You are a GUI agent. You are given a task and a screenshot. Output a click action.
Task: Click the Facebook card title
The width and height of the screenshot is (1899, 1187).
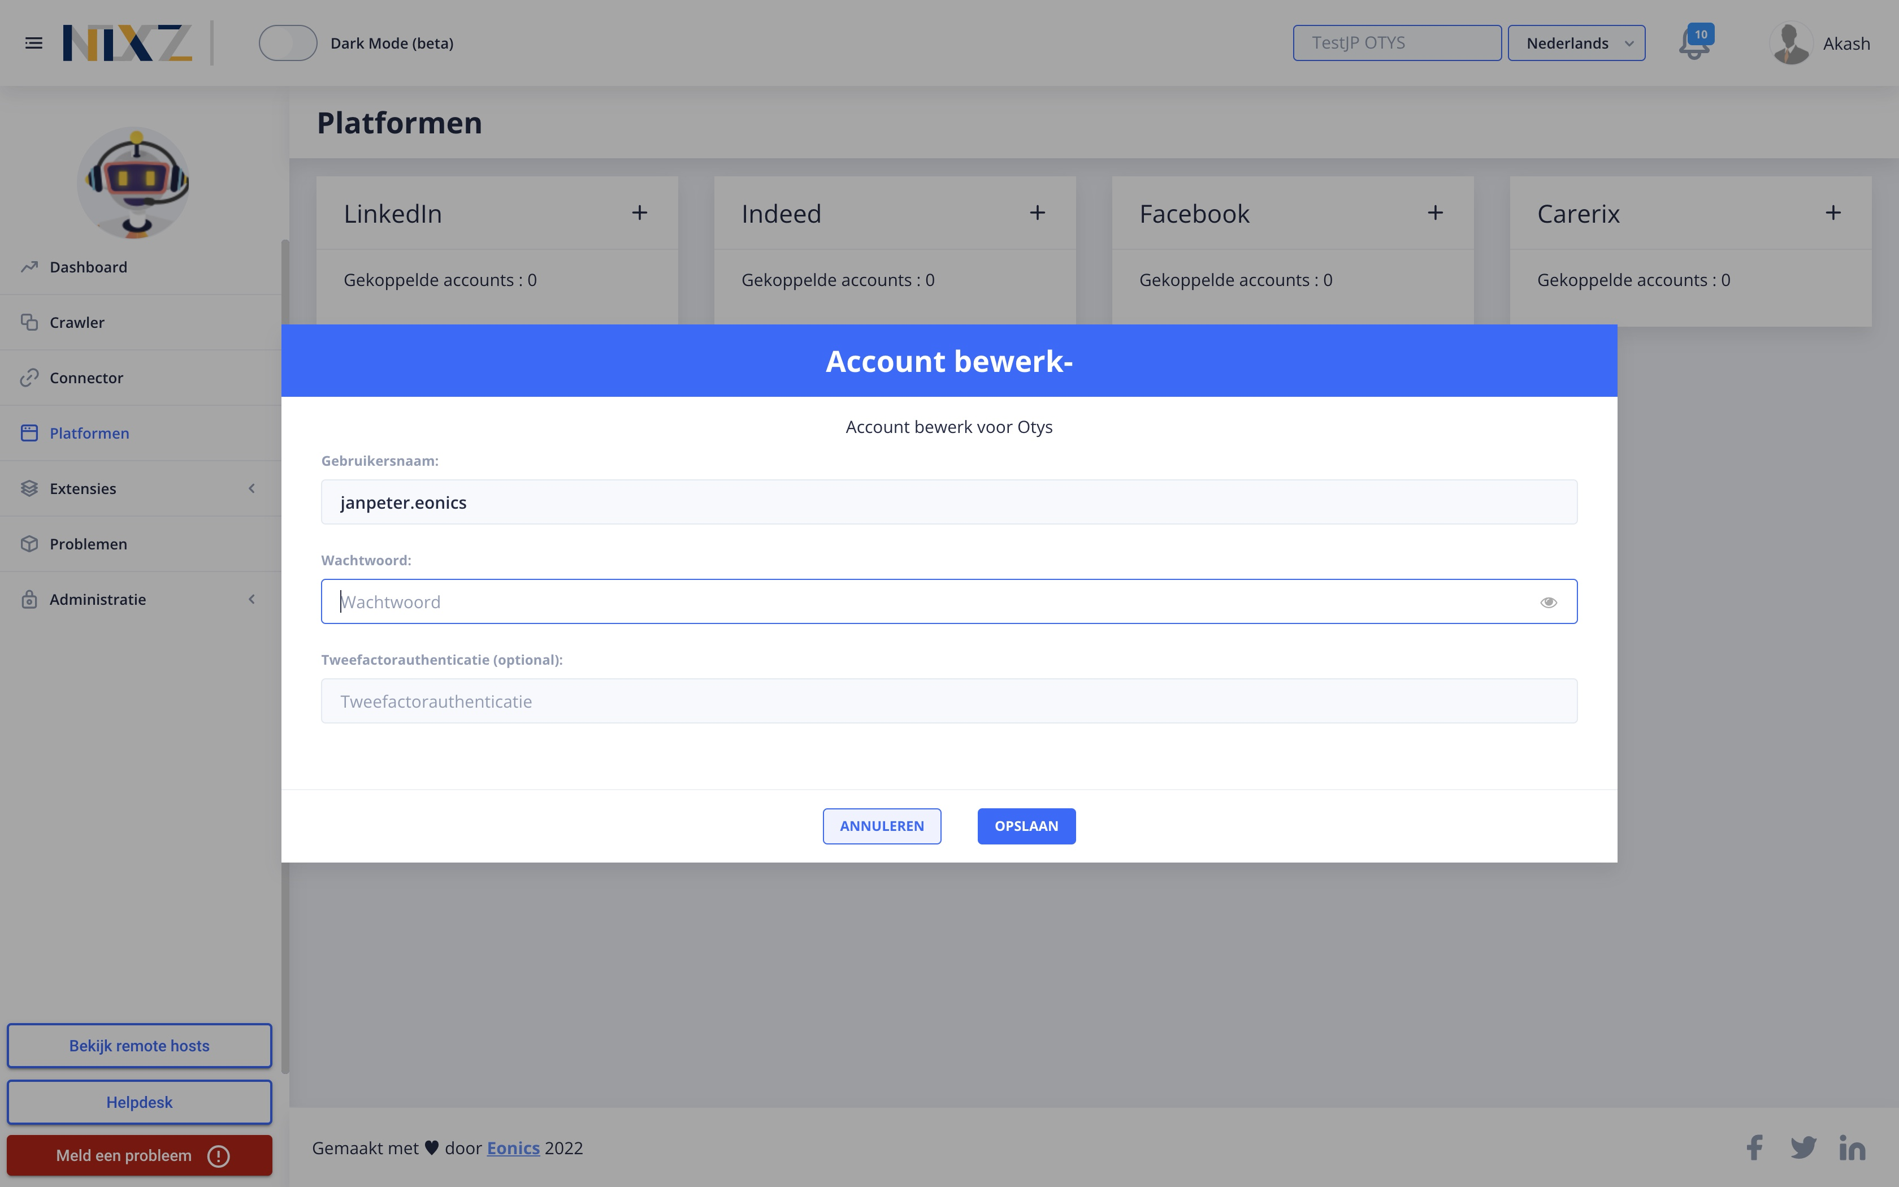(1194, 214)
